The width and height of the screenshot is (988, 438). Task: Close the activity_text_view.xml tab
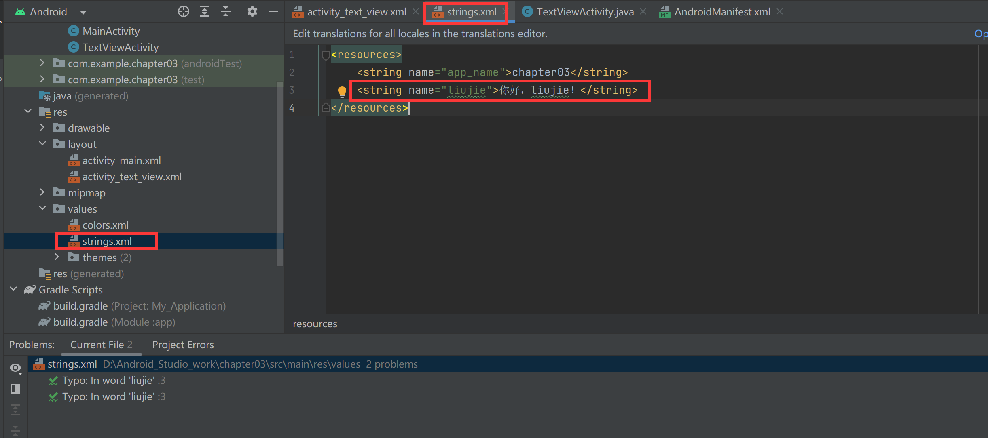415,12
